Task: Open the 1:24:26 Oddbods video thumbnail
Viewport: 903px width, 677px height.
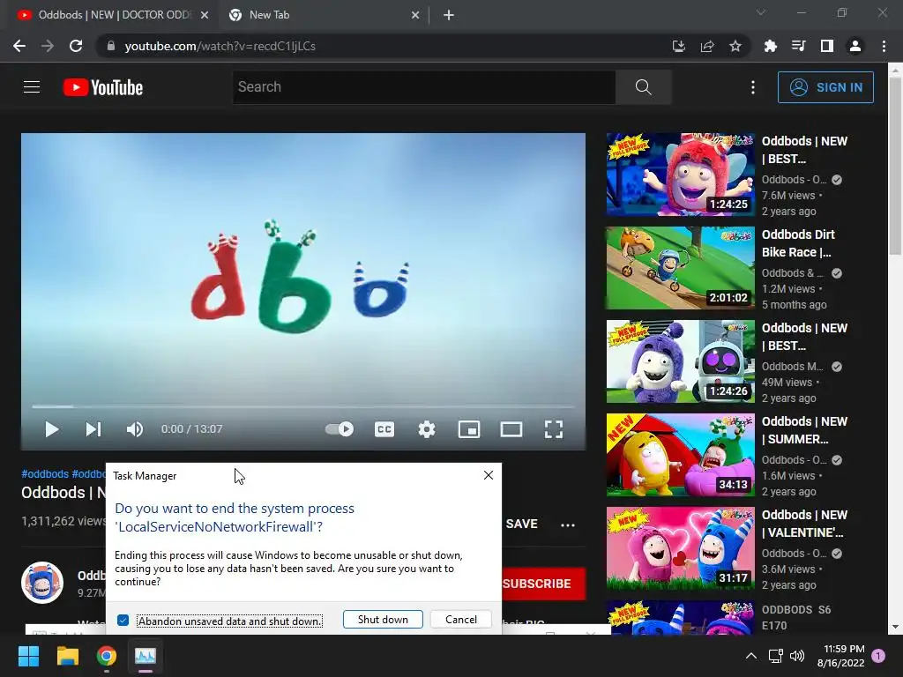Action: pyautogui.click(x=680, y=361)
